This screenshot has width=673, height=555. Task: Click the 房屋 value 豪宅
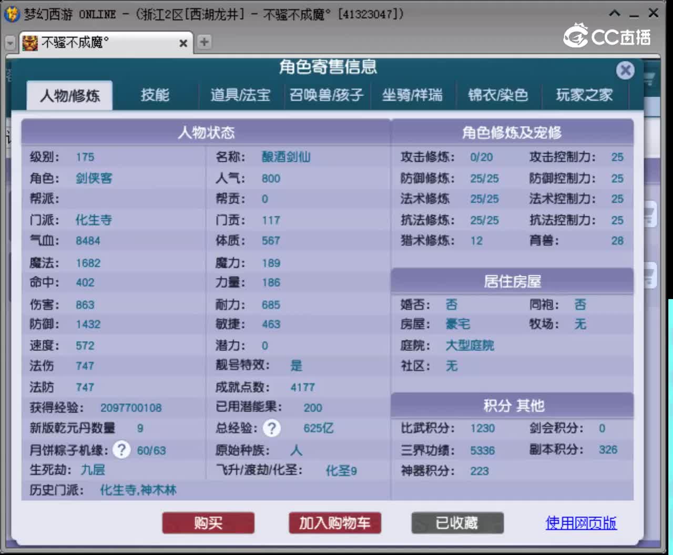pos(458,324)
